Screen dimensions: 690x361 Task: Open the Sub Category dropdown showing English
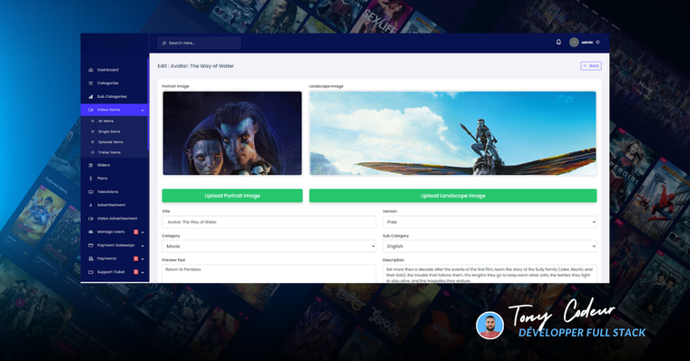click(489, 246)
